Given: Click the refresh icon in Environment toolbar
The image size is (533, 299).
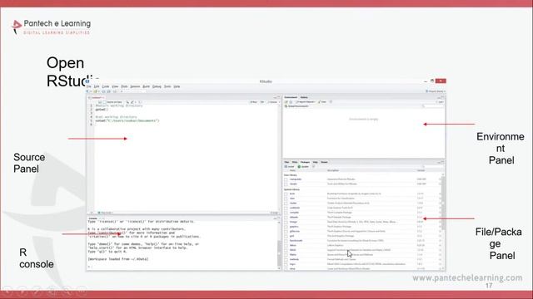Looking at the screenshot, I should tap(331, 101).
